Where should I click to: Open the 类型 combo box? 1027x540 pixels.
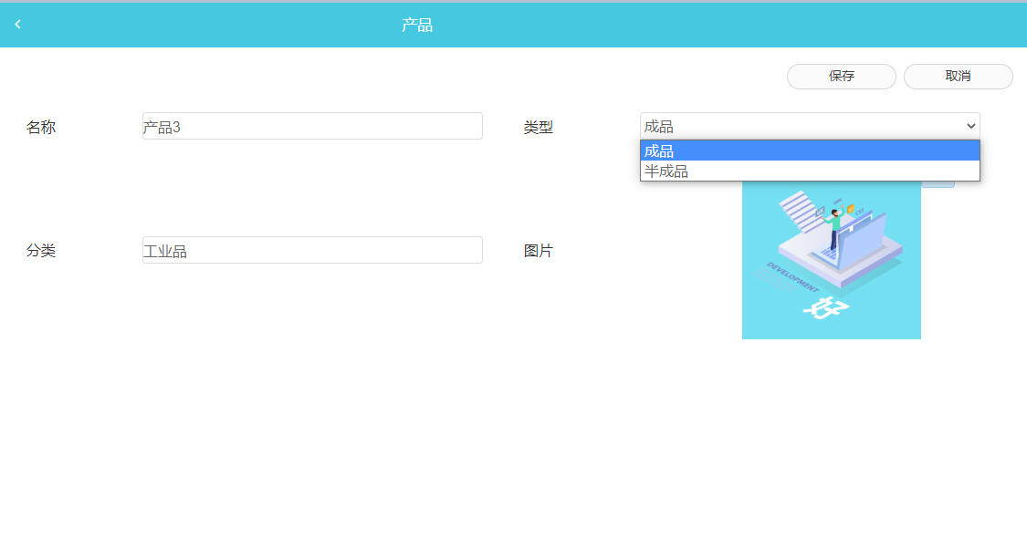point(810,126)
